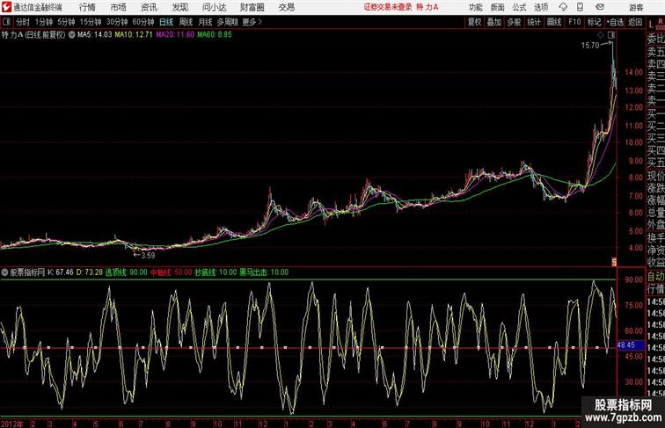Open the 市场 menu
Image resolution: width=665 pixels, height=428 pixels.
click(119, 7)
